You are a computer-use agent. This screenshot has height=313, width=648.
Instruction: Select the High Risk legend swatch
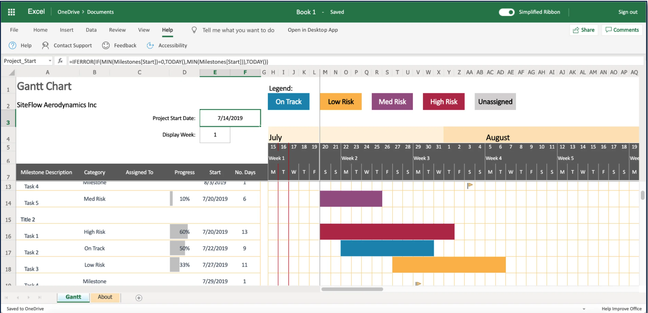[443, 102]
